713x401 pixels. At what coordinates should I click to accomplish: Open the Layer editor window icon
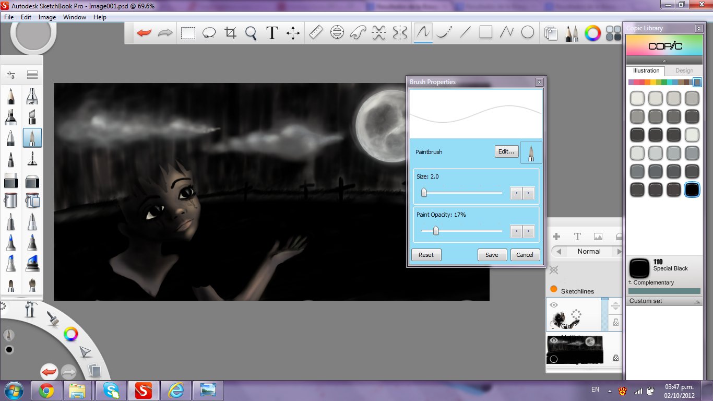pyautogui.click(x=551, y=33)
